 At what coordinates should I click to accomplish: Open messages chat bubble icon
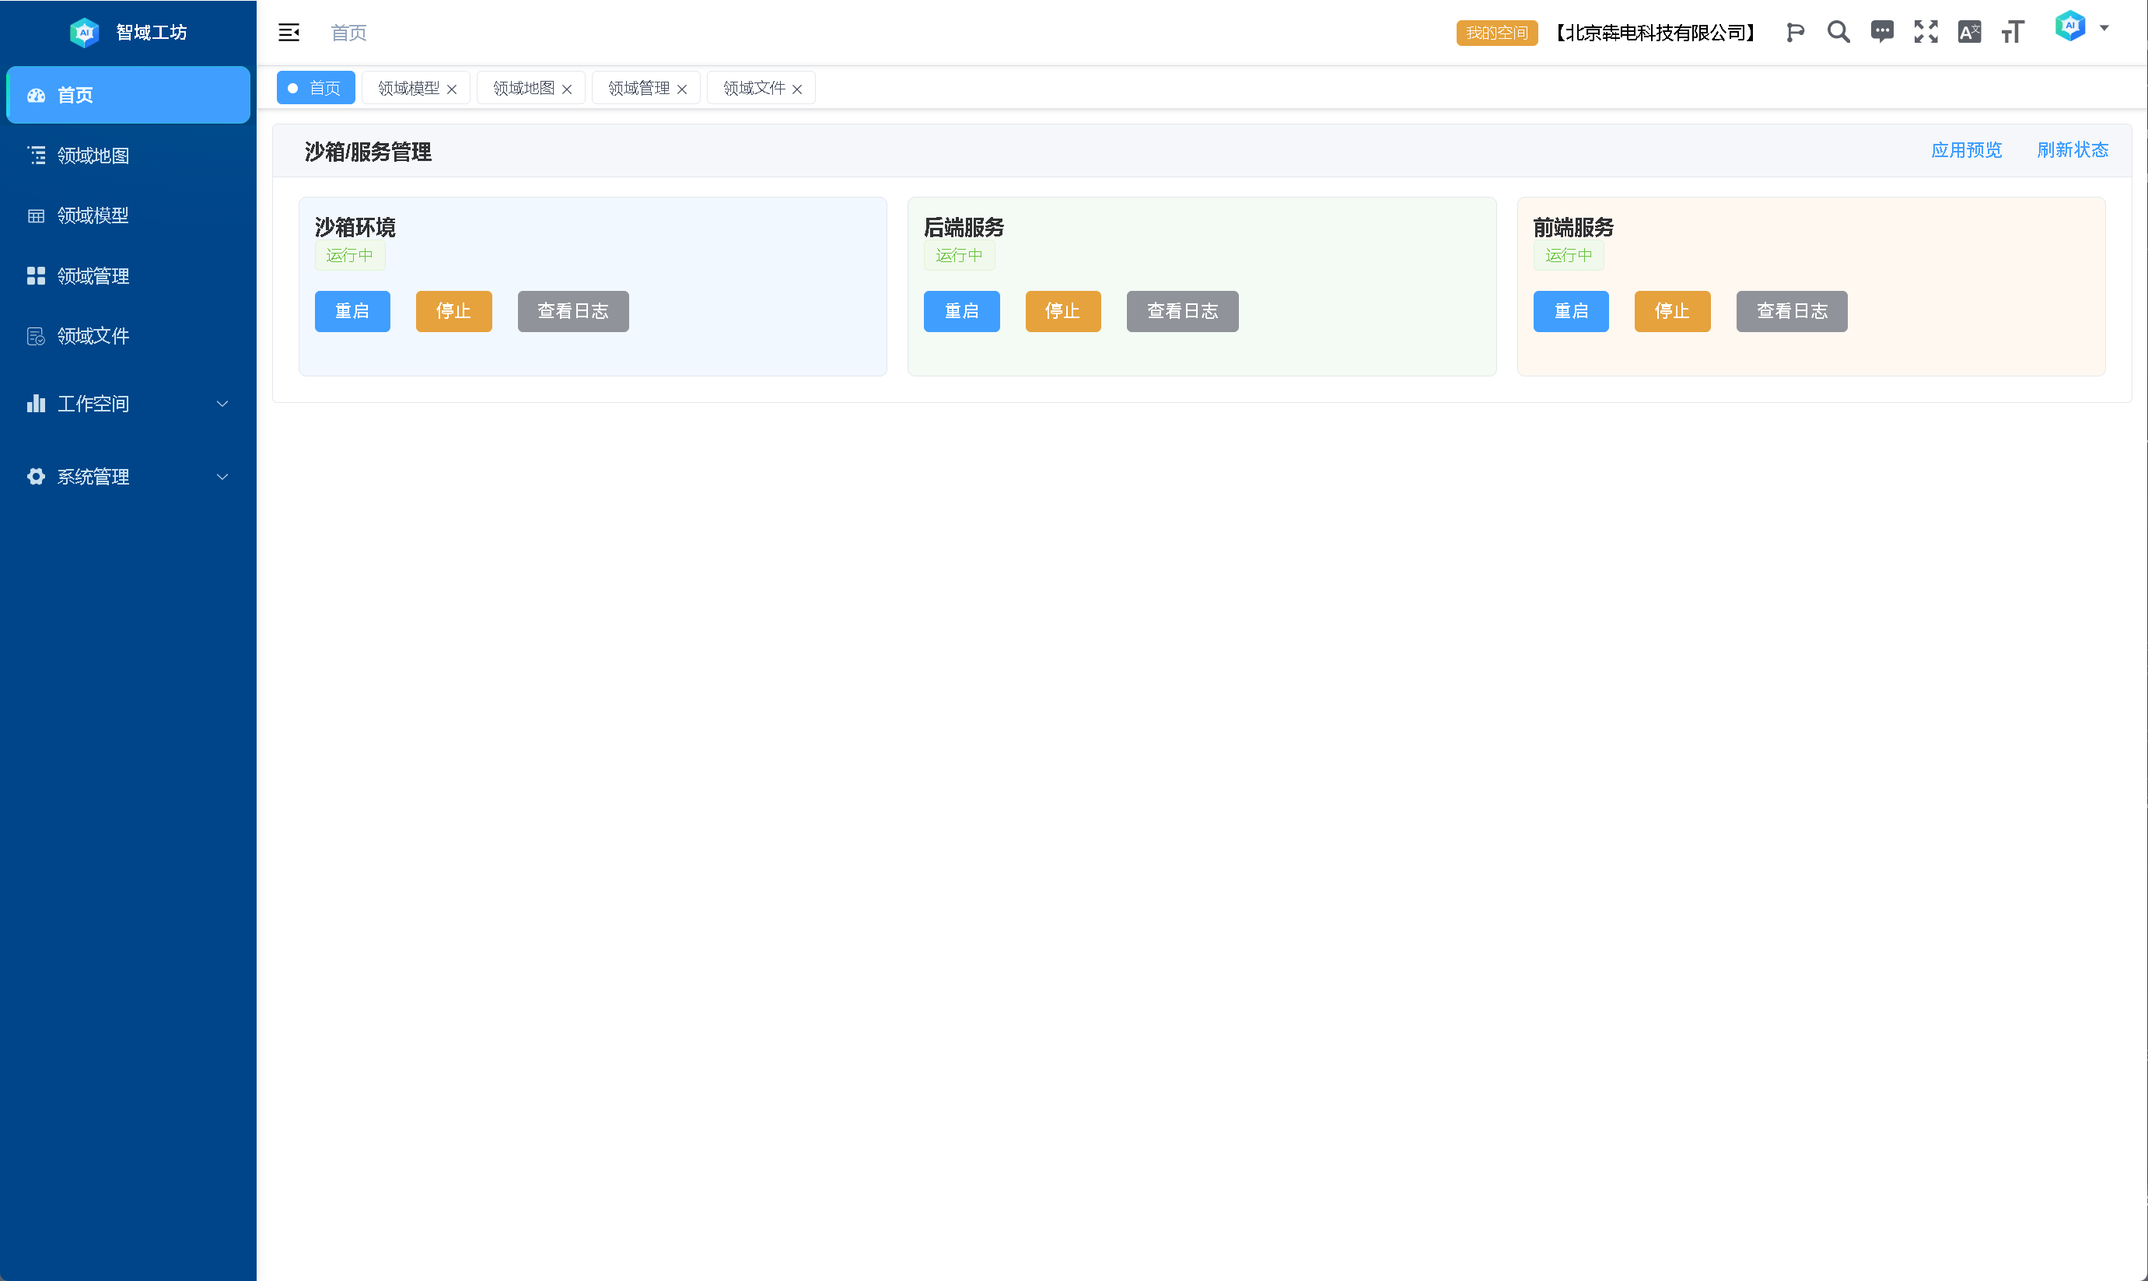pos(1881,33)
